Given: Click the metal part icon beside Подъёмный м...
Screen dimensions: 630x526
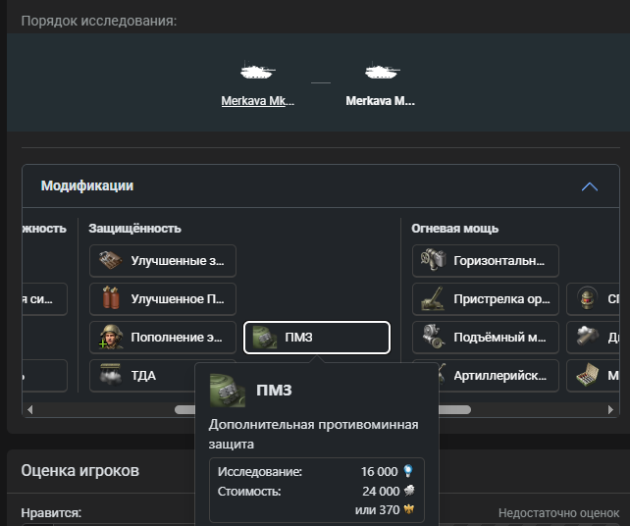Looking at the screenshot, I should click(588, 337).
